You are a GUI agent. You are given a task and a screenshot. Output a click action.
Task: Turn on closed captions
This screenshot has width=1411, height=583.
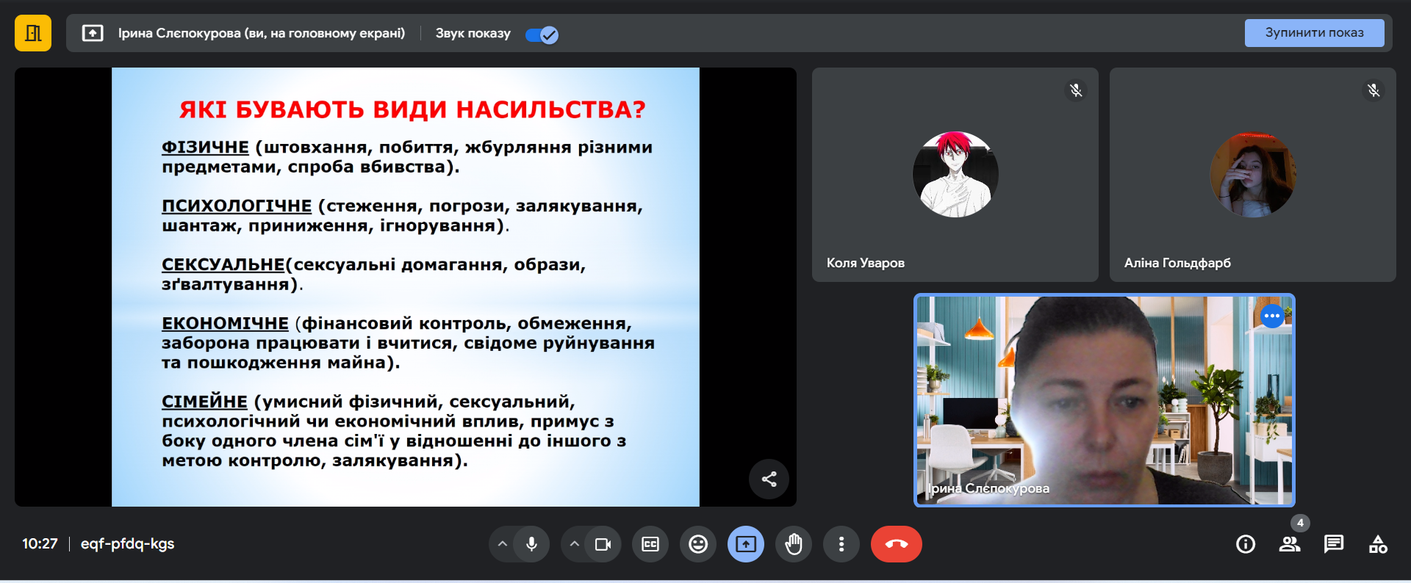click(x=650, y=544)
